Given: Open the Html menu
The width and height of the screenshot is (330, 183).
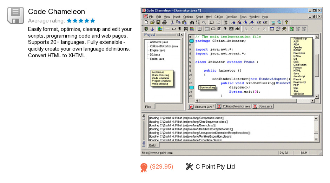Looking at the screenshot, I should [x=209, y=17].
